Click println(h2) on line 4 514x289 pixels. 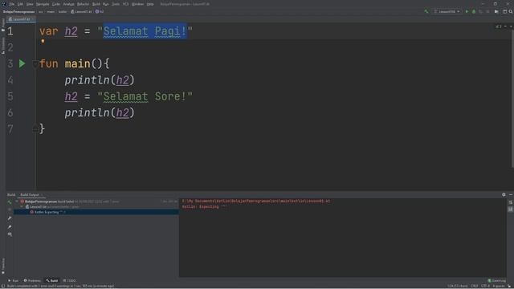click(x=100, y=80)
